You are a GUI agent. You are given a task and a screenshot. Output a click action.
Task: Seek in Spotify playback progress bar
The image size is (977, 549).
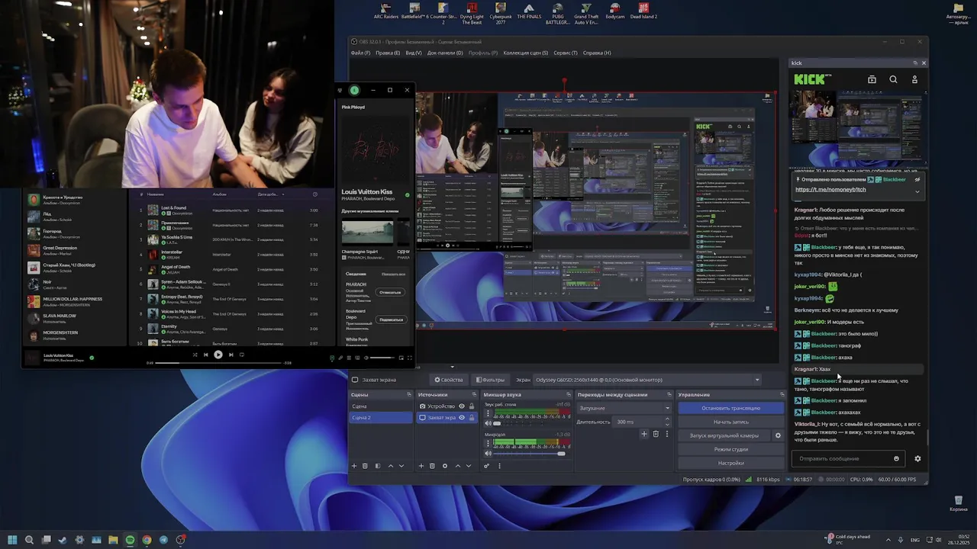point(218,363)
